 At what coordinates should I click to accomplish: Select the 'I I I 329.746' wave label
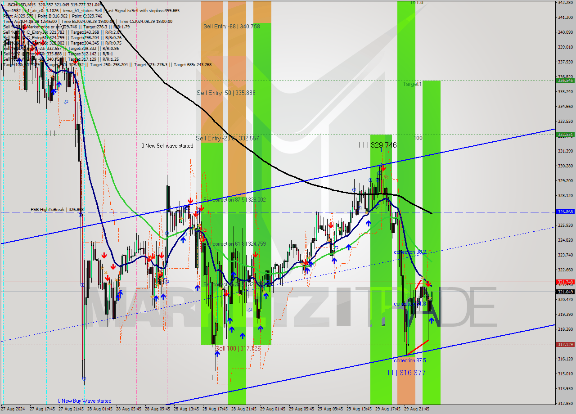(x=378, y=145)
